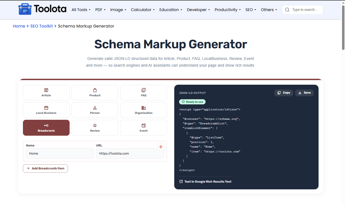The width and height of the screenshot is (345, 205).
Task: Click the breadcrumb Name input field
Action: [x=60, y=153]
